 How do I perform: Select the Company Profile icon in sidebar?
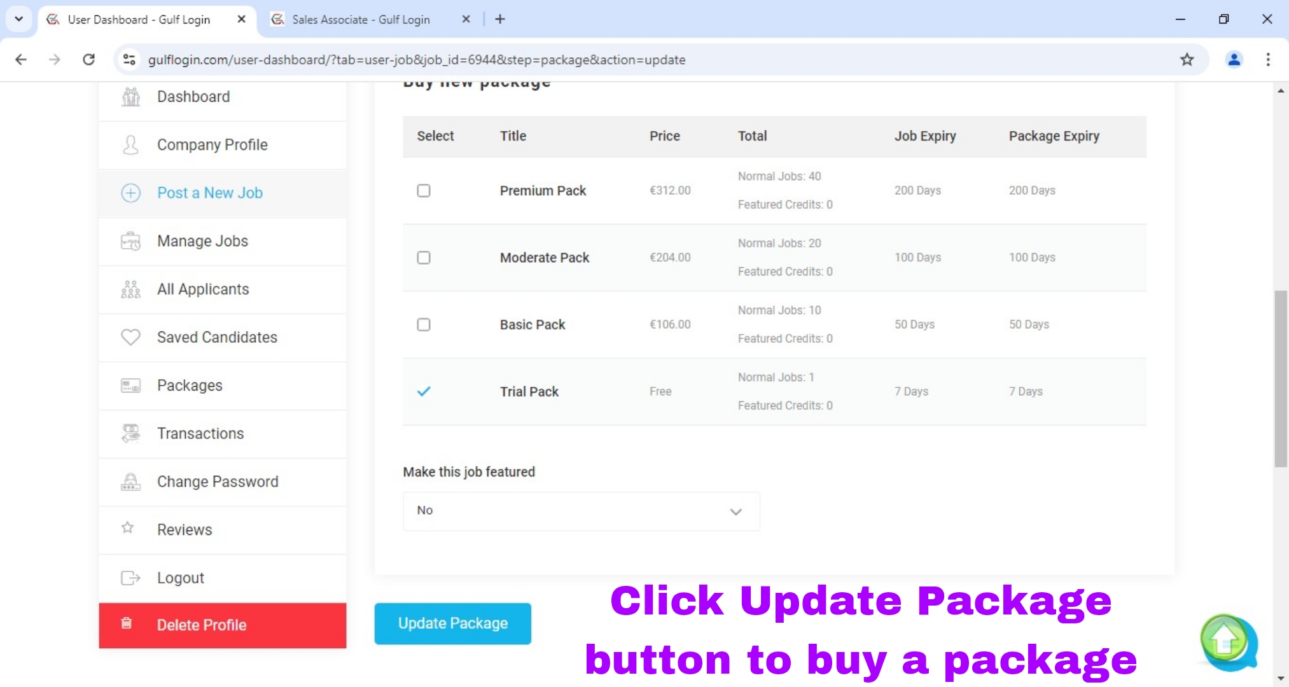tap(130, 144)
